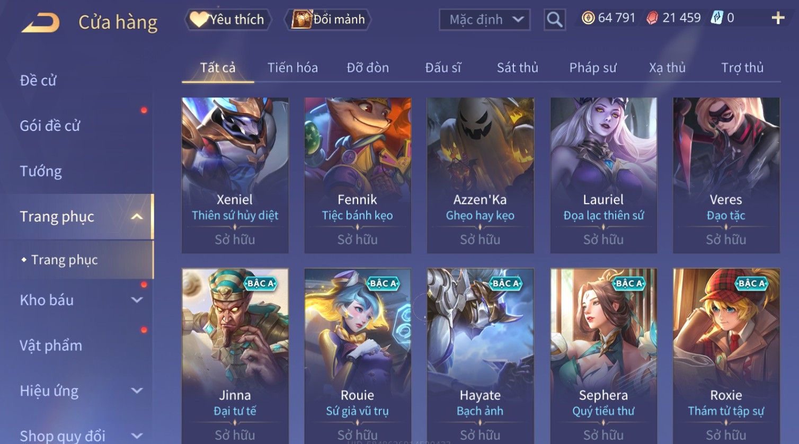Switch to the Pháp sư tab
Viewport: 799px width, 444px height.
click(593, 68)
